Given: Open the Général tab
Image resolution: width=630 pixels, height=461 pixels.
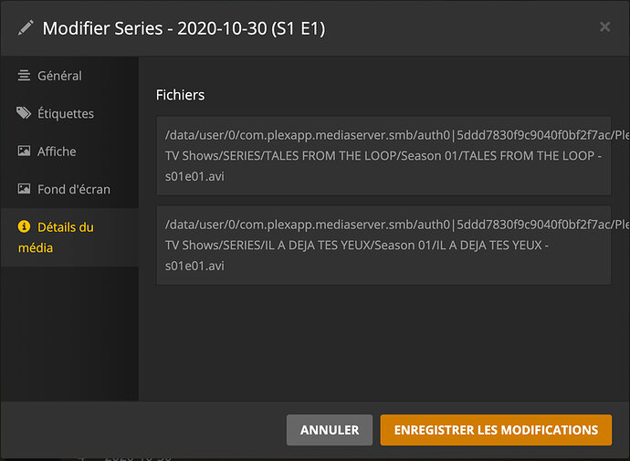Looking at the screenshot, I should [69, 76].
